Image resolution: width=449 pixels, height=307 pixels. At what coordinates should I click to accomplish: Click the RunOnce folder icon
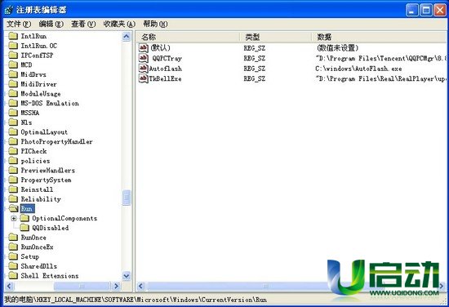13,237
